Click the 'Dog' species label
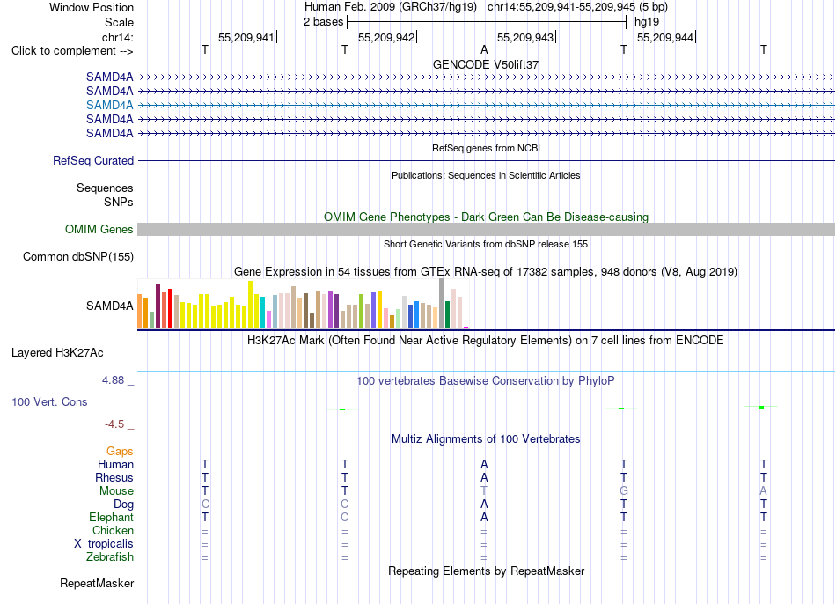 pos(123,505)
